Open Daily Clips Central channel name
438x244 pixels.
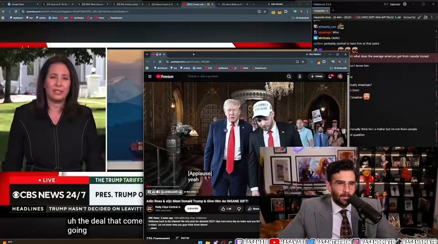[x=167, y=207]
